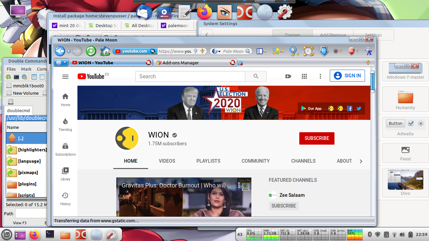Open search engine selector dropdown

pyautogui.click(x=217, y=51)
